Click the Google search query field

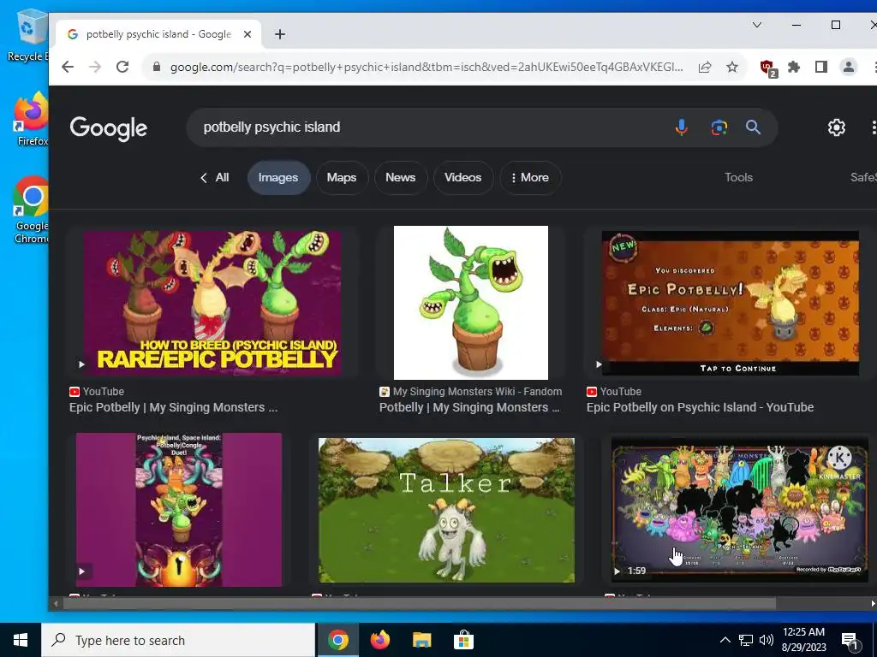(x=431, y=127)
